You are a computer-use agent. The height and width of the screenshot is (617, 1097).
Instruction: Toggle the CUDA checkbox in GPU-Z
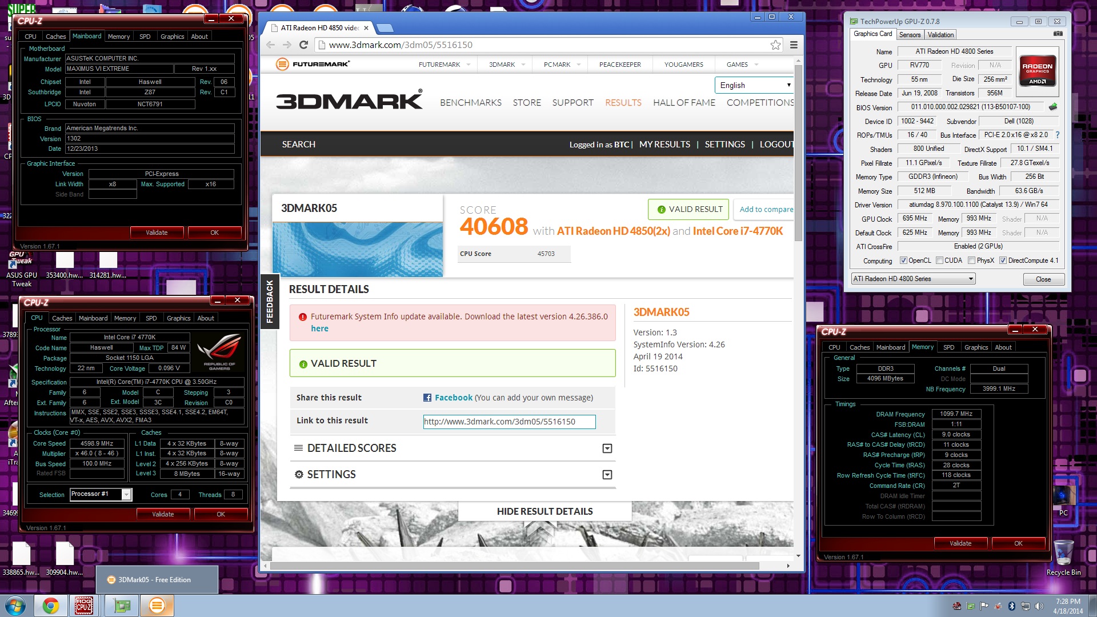coord(939,261)
